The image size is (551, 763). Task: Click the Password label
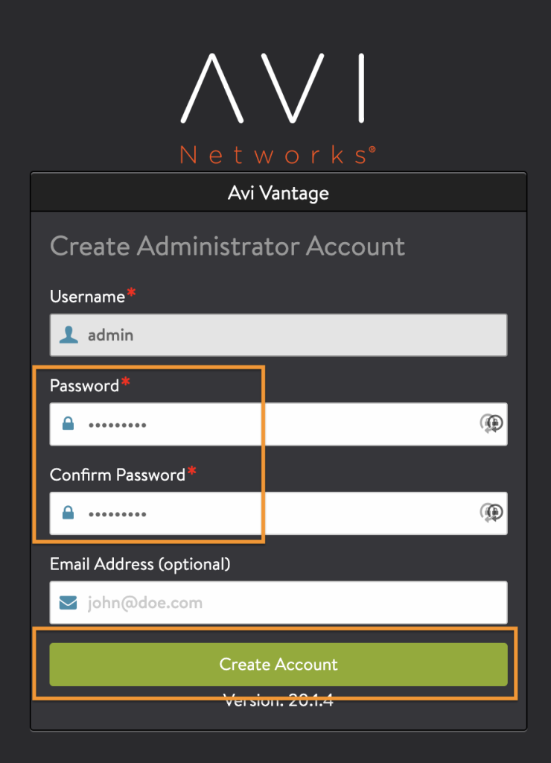[x=85, y=386]
